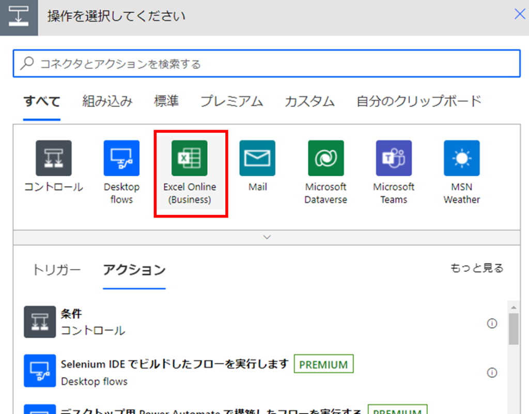Image resolution: width=529 pixels, height=414 pixels.
Task: Select Selenium IDE でビルドしたフローを実行します action
Action: 175,364
